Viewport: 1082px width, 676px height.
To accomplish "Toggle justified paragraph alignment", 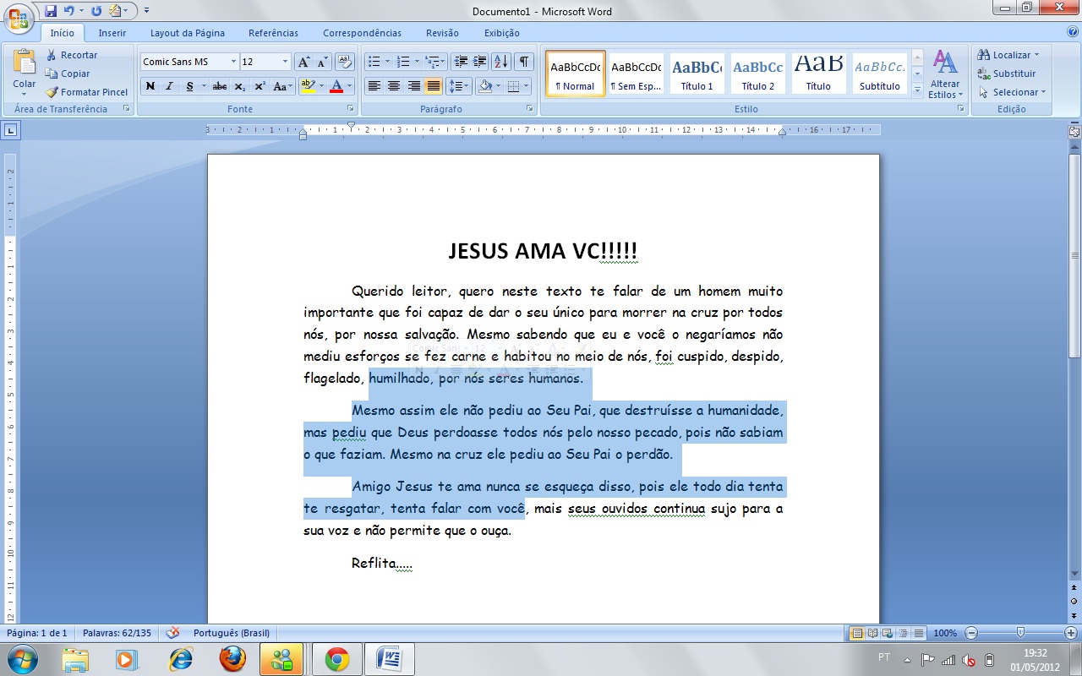I will (x=433, y=86).
